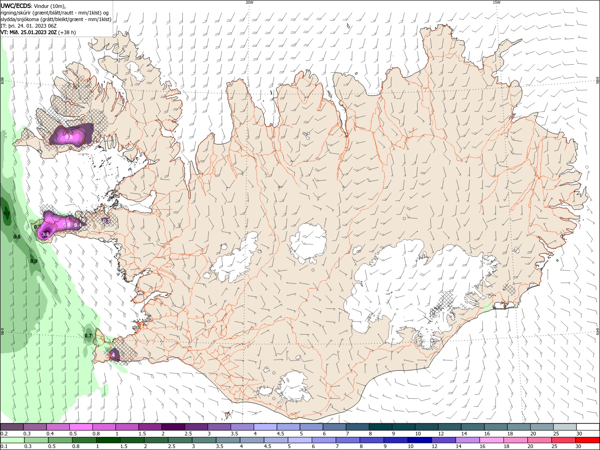Click the 0.3 snow value on inner Snæfellsnes
Screen dimensions: 600x450
(x=106, y=220)
